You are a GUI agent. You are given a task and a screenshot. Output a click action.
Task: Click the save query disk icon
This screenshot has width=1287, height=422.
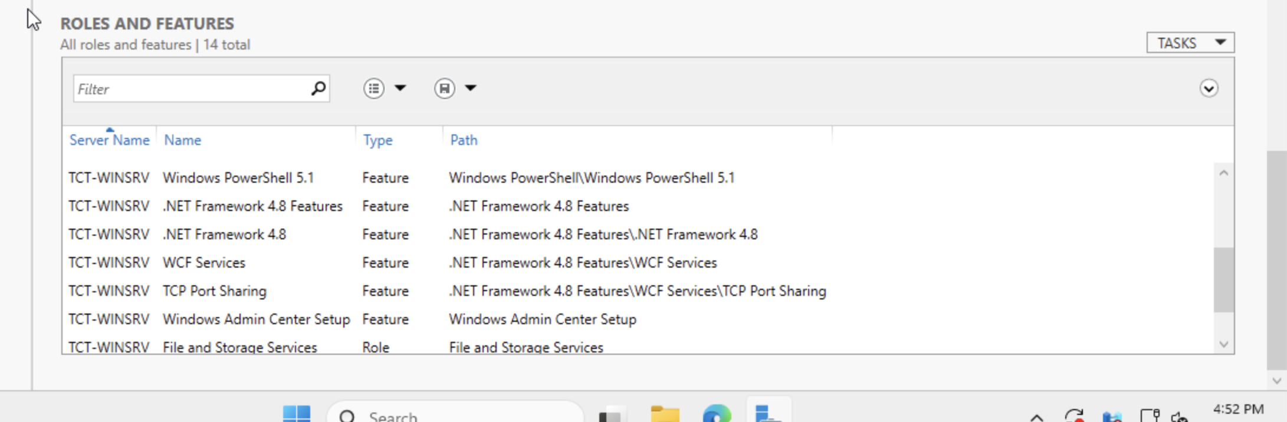pos(444,88)
